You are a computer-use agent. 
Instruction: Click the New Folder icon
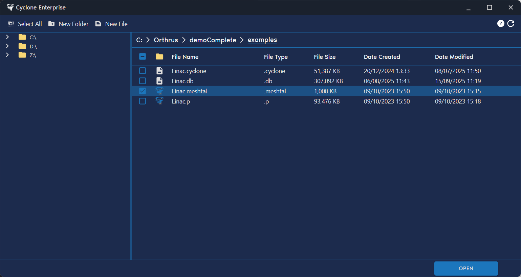coord(51,24)
